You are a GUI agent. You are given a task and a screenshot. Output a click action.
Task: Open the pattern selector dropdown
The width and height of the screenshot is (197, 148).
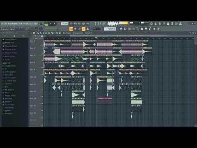pyautogui.click(x=110, y=29)
